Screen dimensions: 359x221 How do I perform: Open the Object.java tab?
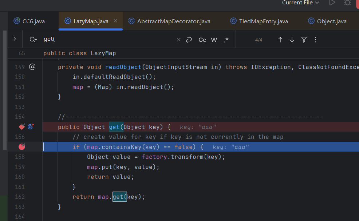coord(327,21)
